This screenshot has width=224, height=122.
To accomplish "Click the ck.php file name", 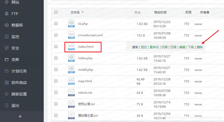I will [x=83, y=24].
